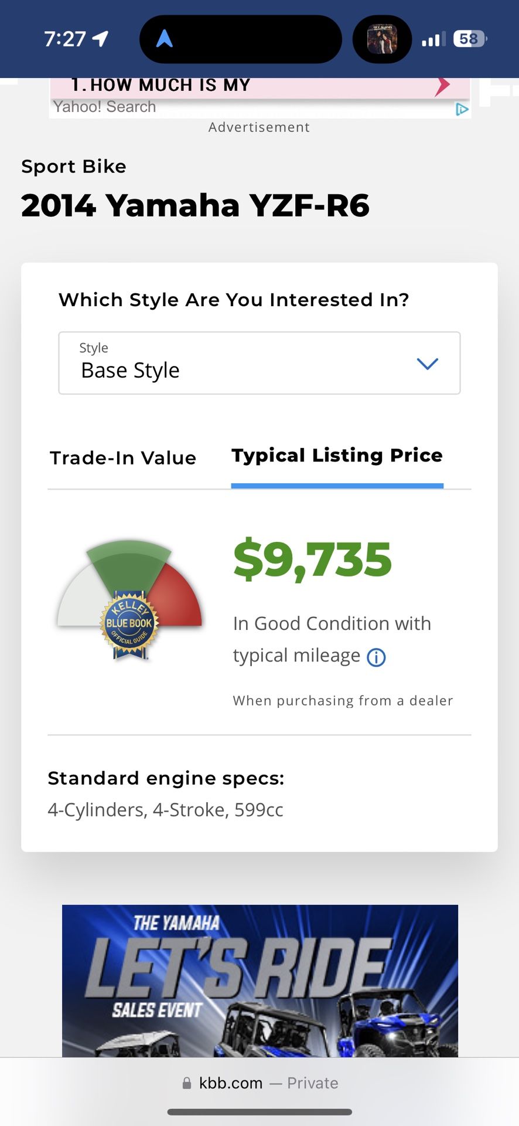Viewport: 519px width, 1126px height.
Task: Open the Style dropdown chevron
Action: 428,364
